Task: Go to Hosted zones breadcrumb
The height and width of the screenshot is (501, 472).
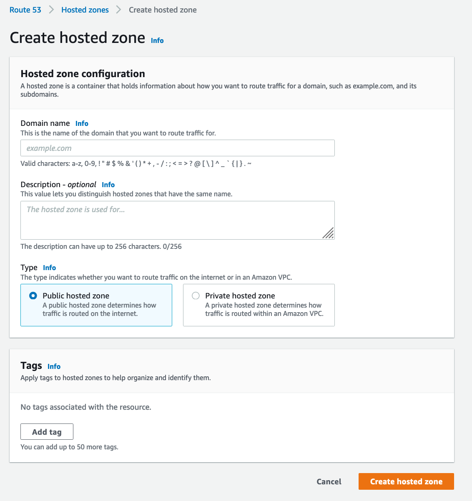Action: [85, 10]
